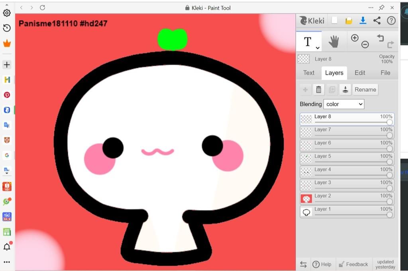This screenshot has height=271, width=408.
Task: Pin the Kleki panel window
Action: [x=381, y=8]
